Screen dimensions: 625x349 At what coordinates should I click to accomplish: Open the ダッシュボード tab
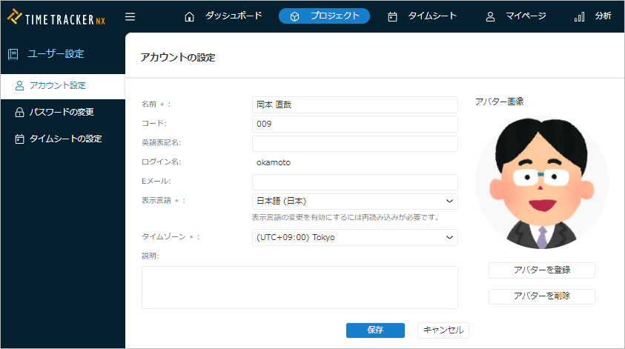[233, 16]
